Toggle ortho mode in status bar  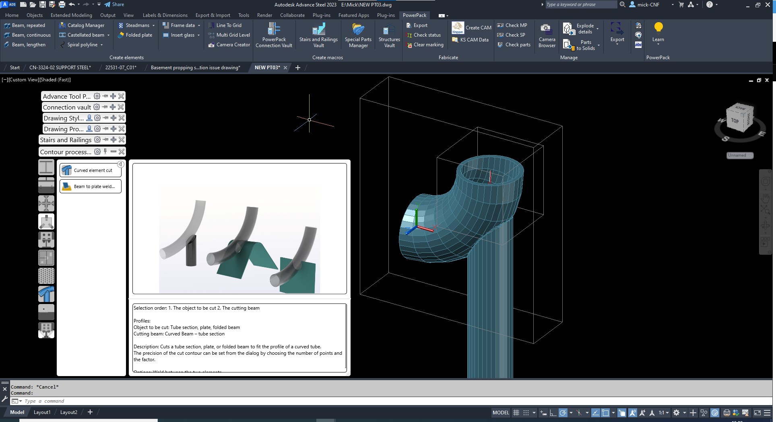click(553, 413)
